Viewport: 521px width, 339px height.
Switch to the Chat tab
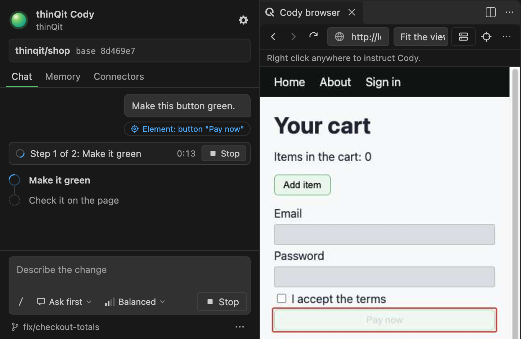click(22, 76)
